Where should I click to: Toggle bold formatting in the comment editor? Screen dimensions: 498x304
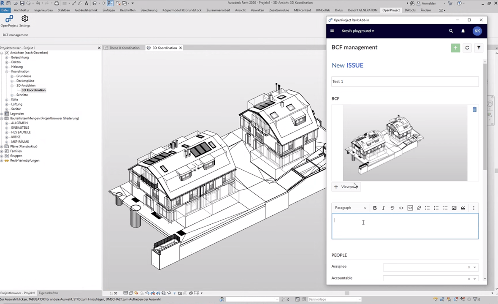pos(375,208)
